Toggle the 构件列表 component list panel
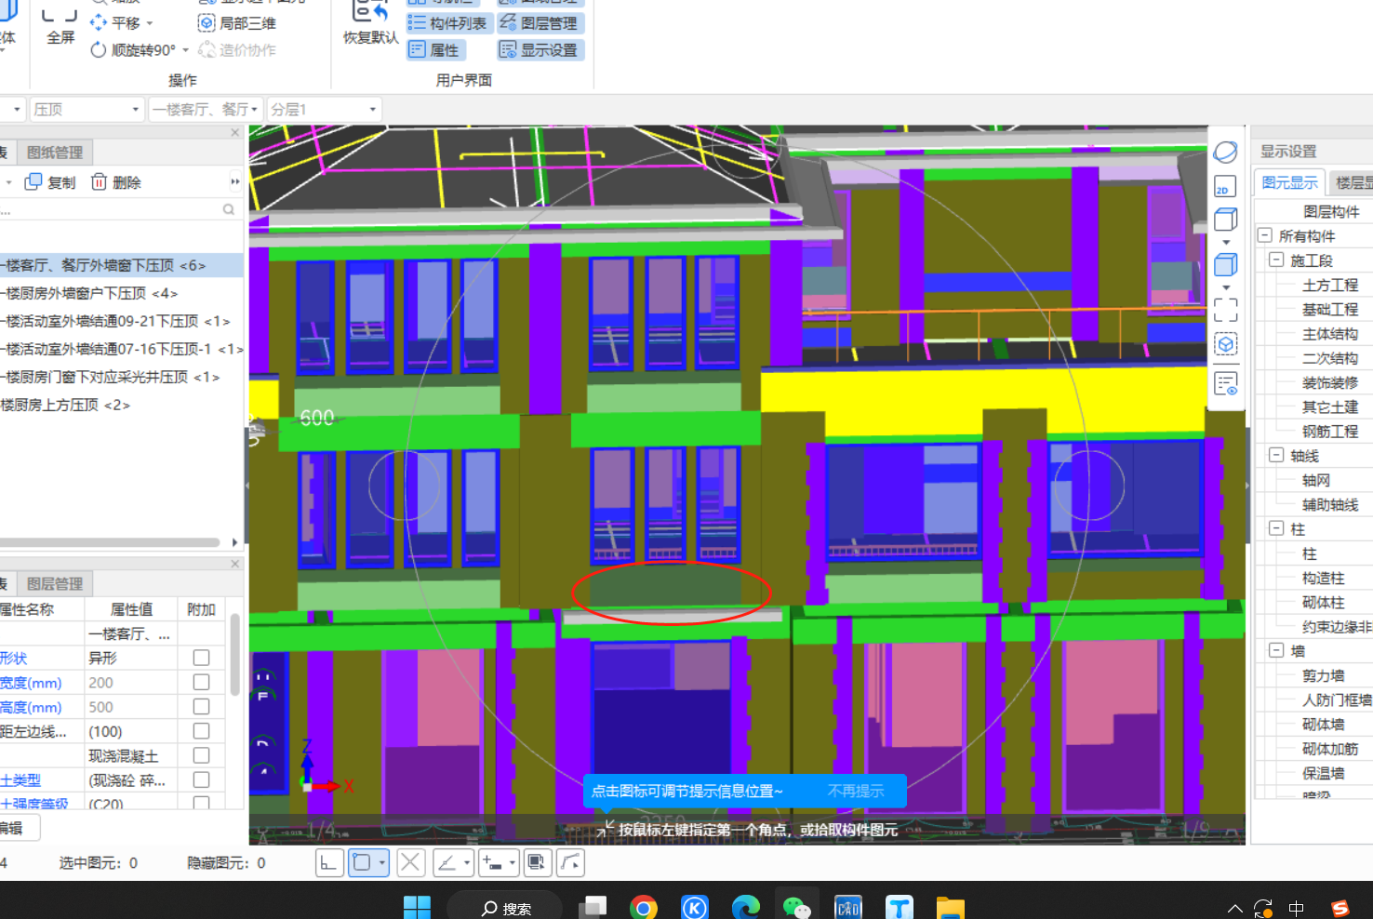Viewport: 1373px width, 919px height. coord(448,23)
